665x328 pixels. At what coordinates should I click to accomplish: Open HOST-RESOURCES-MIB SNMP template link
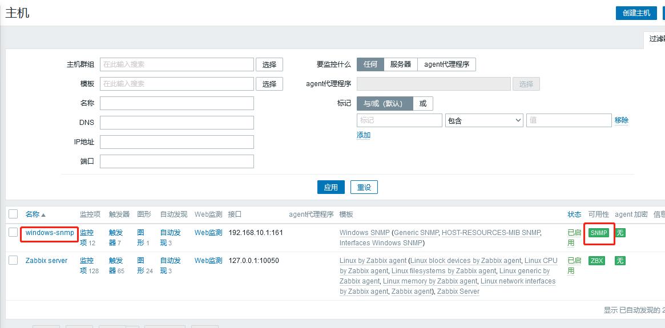(x=491, y=233)
